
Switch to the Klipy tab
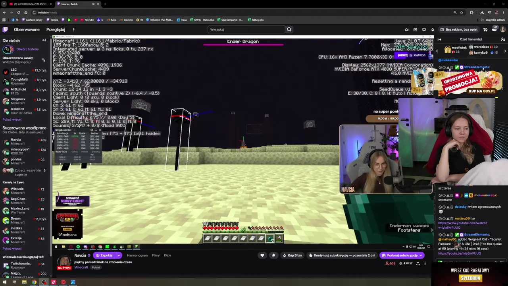(167, 255)
